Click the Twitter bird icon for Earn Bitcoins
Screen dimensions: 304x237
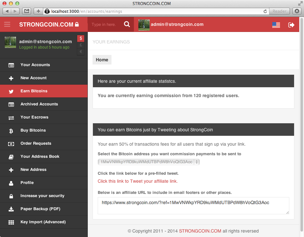11,91
